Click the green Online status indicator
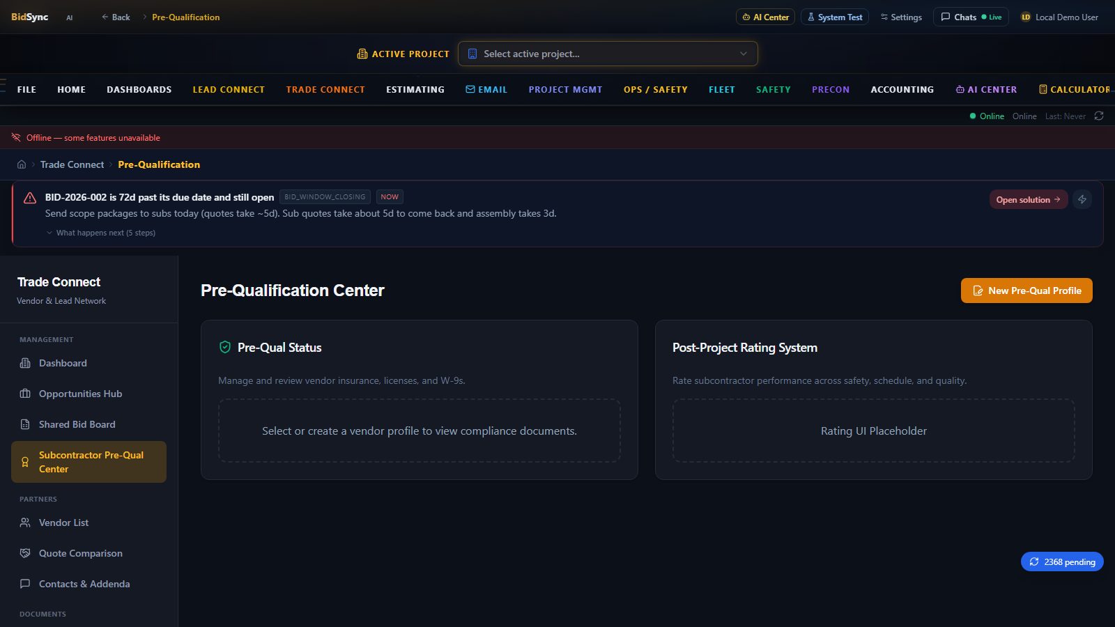 pyautogui.click(x=987, y=116)
